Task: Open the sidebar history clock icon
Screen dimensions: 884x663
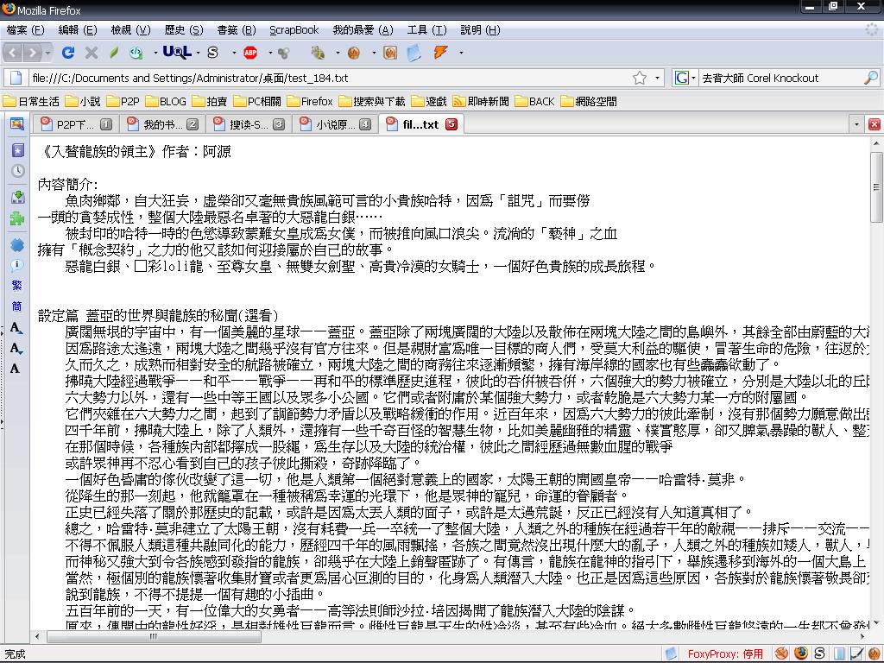Action: click(17, 171)
